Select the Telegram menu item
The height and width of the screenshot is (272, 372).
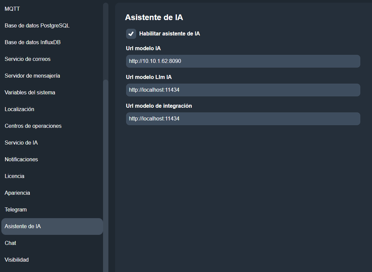[16, 210]
